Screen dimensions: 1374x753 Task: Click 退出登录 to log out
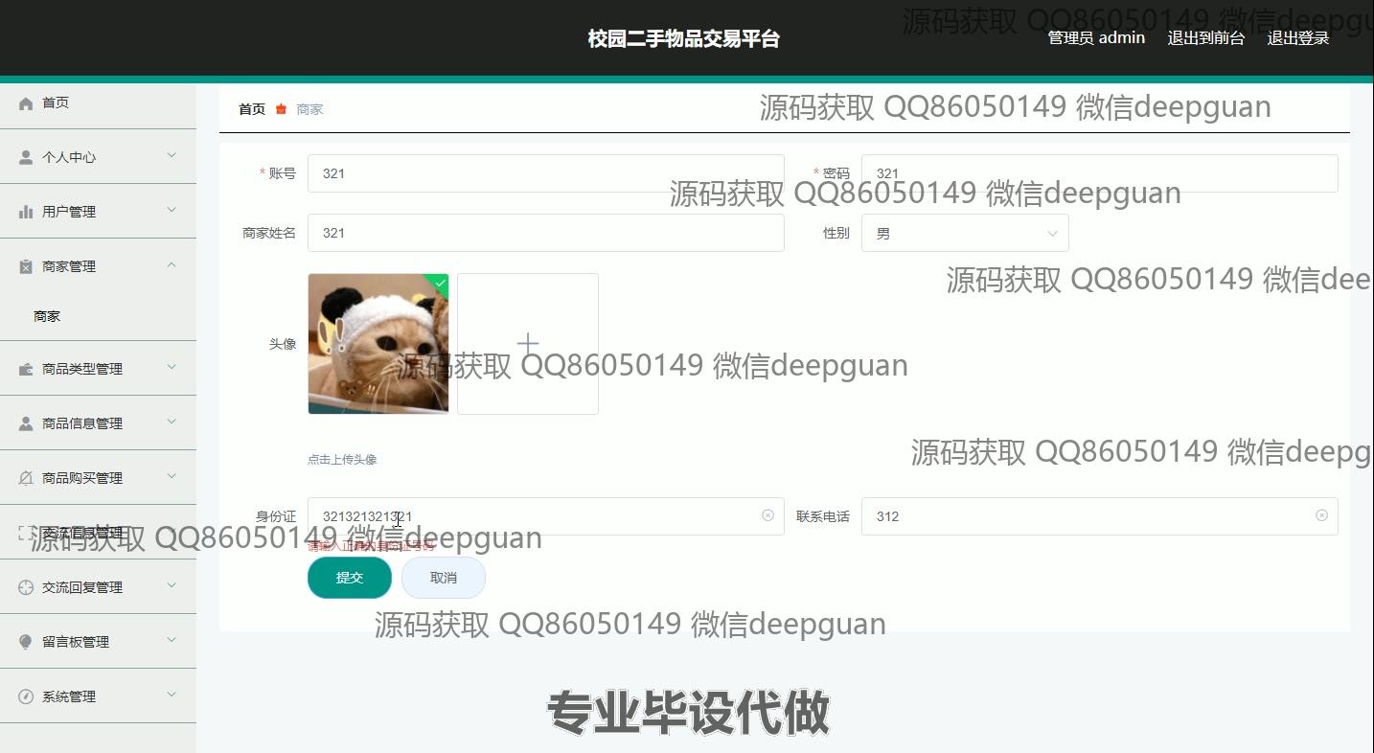tap(1298, 38)
